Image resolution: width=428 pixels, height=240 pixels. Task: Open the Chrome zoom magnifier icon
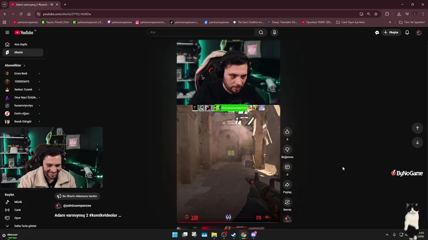[368, 14]
